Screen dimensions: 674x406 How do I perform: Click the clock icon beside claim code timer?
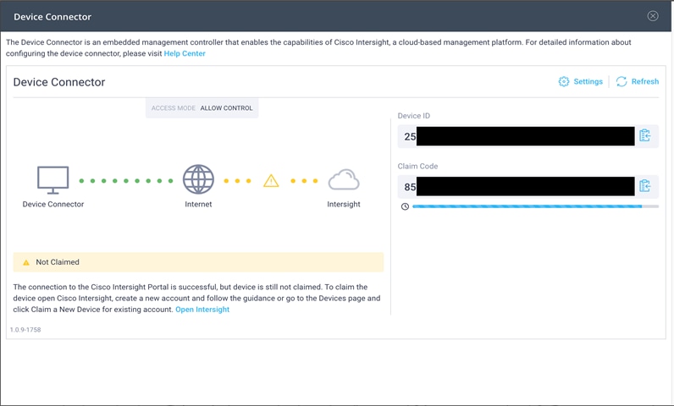(405, 206)
